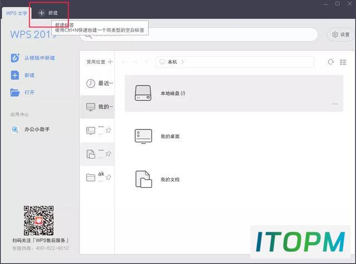
Task: Click the magnifier search icon
Action: pos(88,36)
